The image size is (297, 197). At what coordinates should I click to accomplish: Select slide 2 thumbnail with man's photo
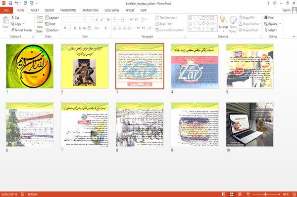tap(85, 66)
